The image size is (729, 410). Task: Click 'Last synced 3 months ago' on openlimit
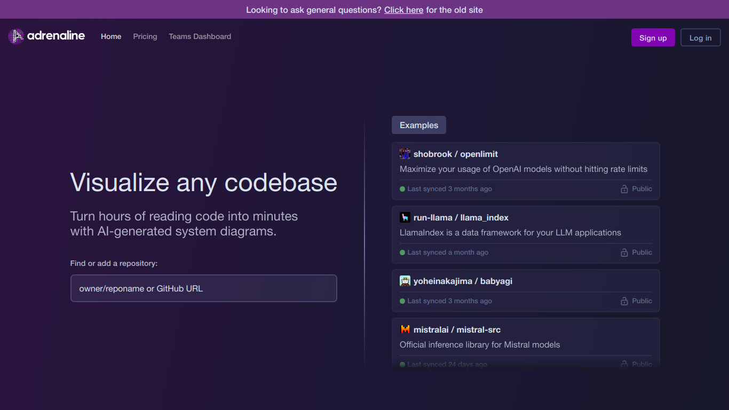point(449,189)
